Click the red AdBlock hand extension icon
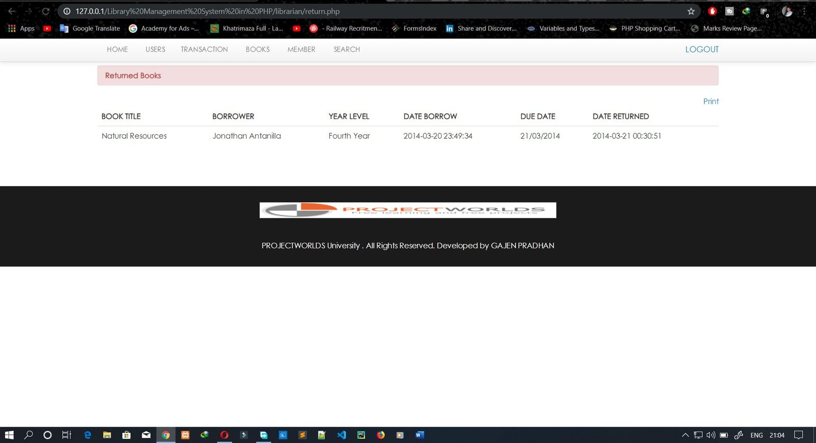 712,11
